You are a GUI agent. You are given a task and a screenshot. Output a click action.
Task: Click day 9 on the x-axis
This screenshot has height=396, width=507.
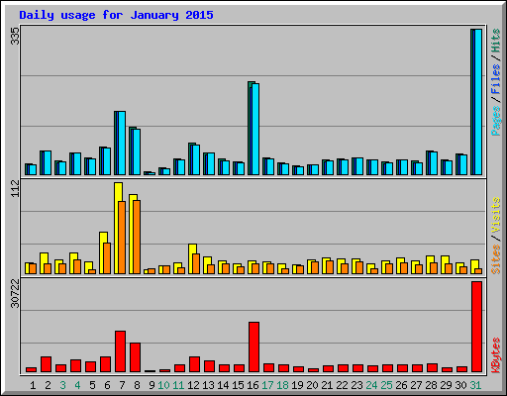pyautogui.click(x=152, y=385)
